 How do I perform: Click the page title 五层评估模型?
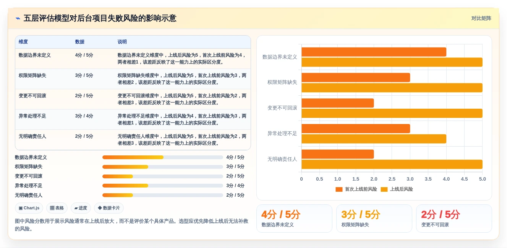[x=100, y=18]
